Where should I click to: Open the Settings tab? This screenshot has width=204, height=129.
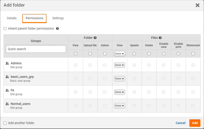tap(58, 18)
